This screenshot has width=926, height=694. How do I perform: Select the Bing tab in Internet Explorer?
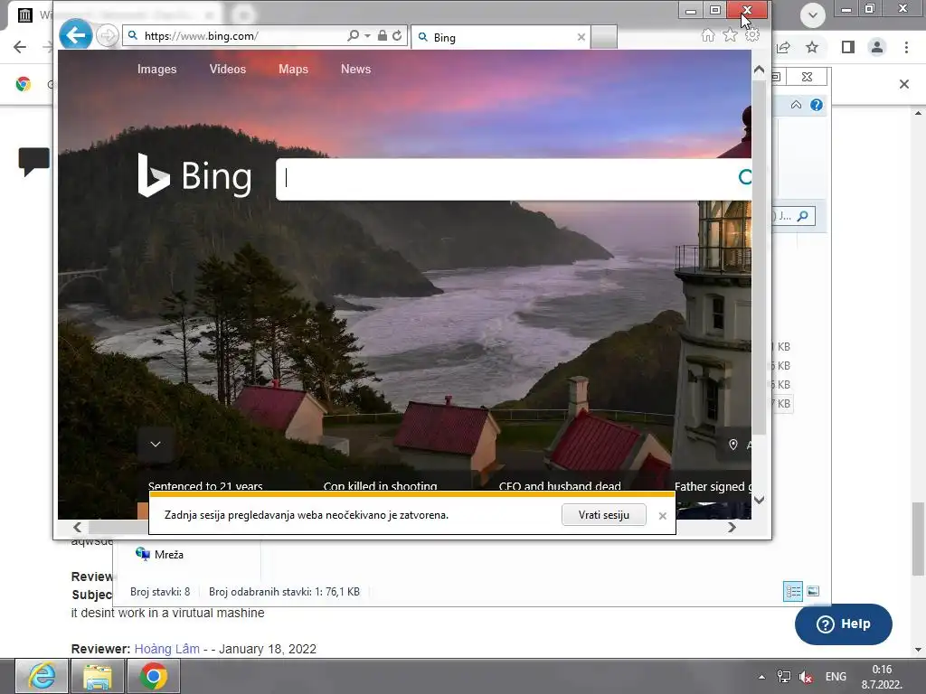(x=501, y=37)
